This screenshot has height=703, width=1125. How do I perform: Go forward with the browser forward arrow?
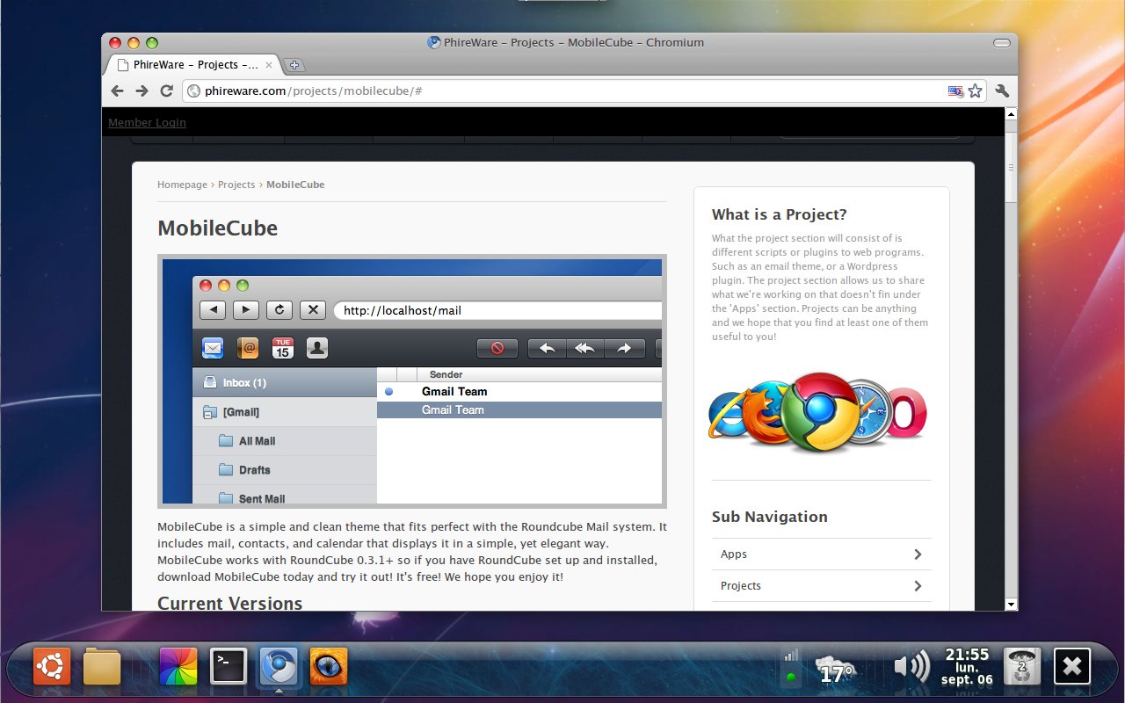(x=142, y=91)
